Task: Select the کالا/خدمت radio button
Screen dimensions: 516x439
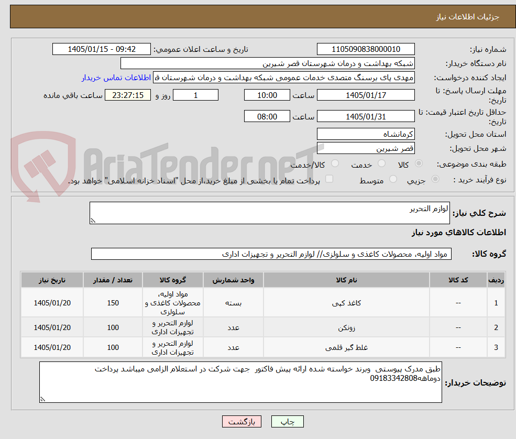Action: [x=335, y=163]
